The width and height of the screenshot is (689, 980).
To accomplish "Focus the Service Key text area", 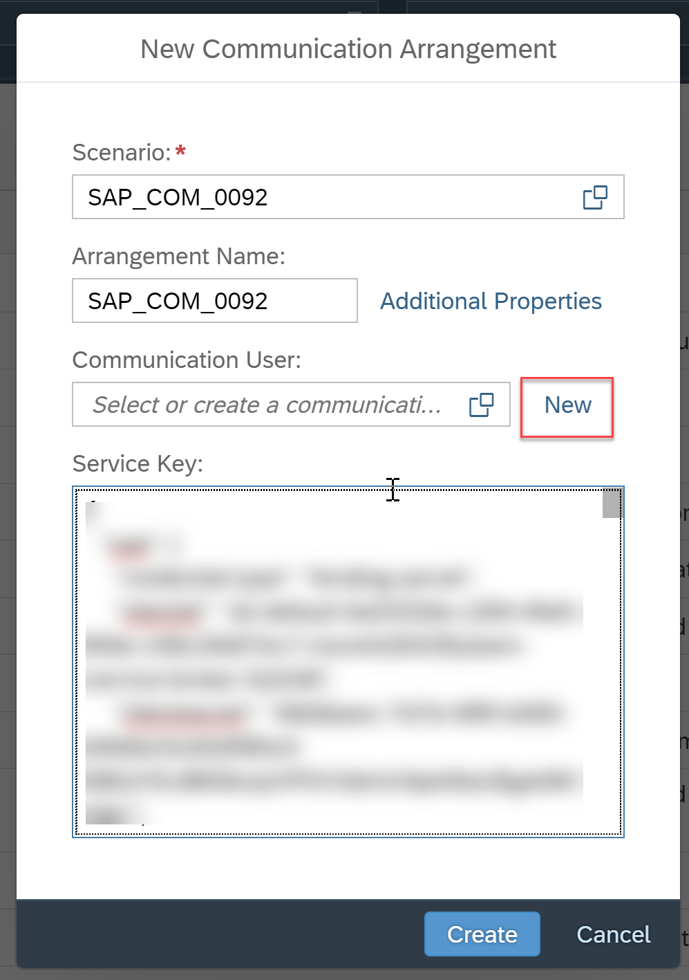I will [x=348, y=662].
